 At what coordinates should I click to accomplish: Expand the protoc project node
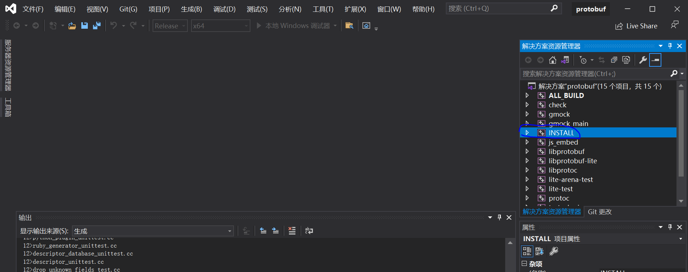527,198
